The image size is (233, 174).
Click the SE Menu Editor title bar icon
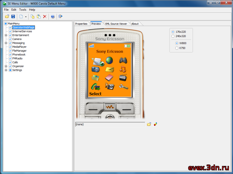pos(5,3)
